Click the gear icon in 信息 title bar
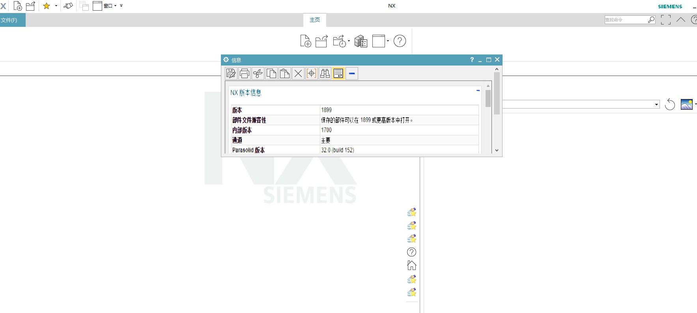The width and height of the screenshot is (697, 313). [226, 60]
